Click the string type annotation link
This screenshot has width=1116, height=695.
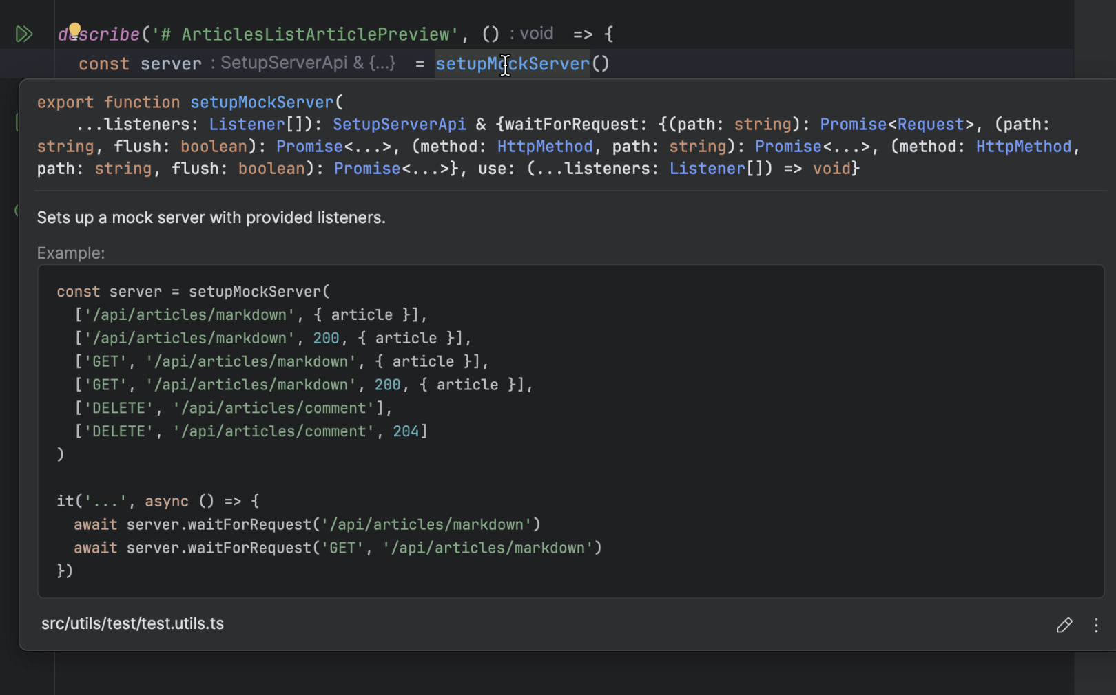[763, 124]
